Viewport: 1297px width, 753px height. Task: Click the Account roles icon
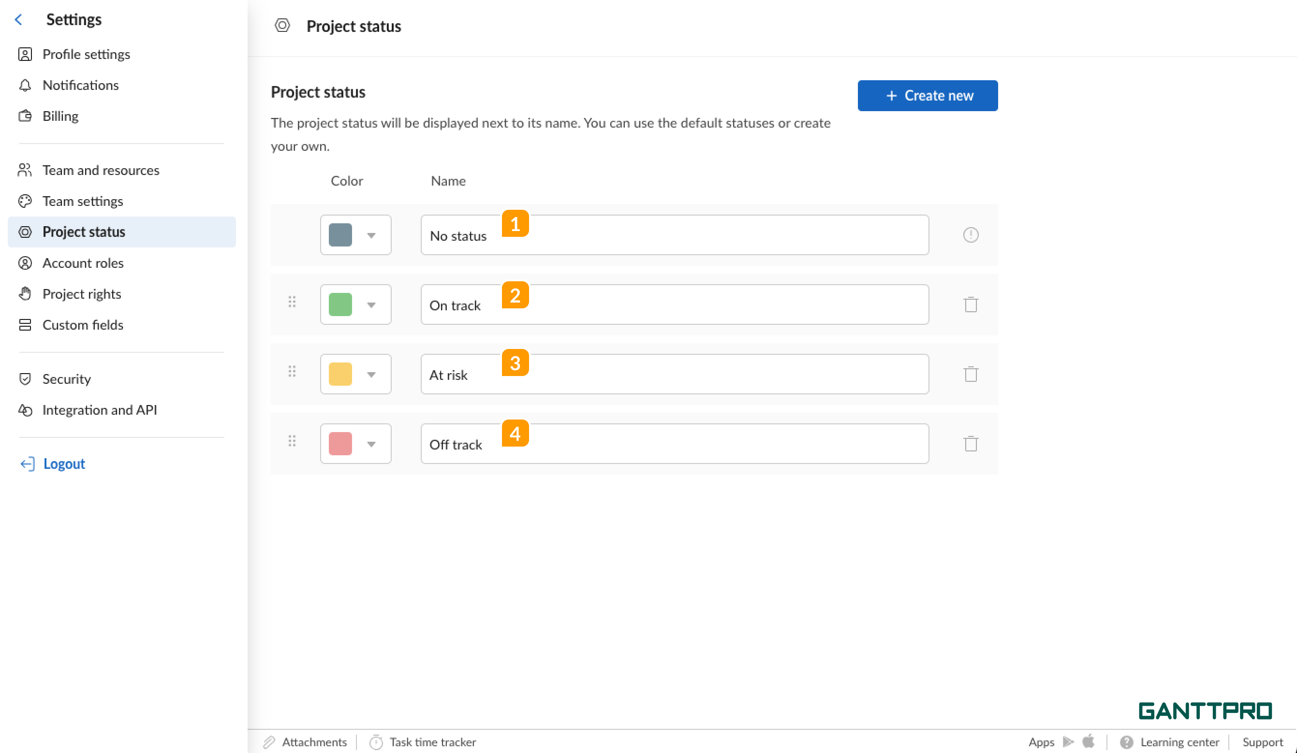coord(25,263)
